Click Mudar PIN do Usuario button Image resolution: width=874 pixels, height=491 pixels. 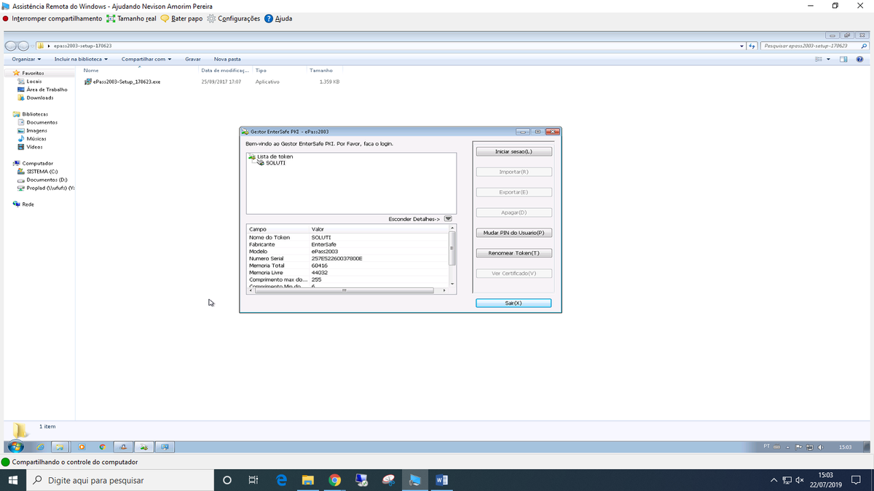click(513, 232)
